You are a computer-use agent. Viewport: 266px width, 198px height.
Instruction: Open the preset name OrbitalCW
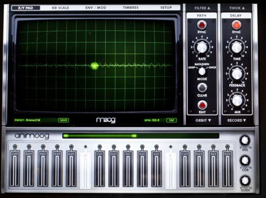(33, 120)
